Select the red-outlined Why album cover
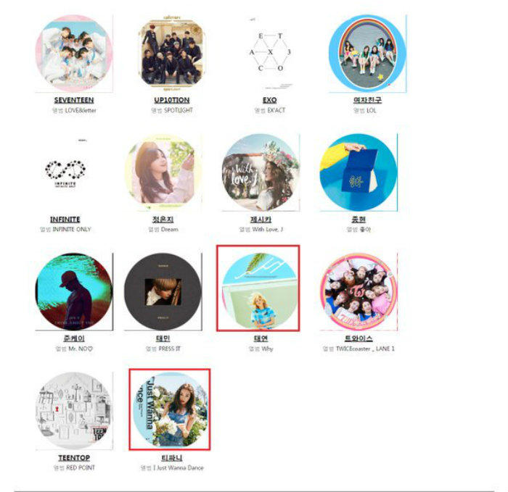This screenshot has width=508, height=492. [258, 288]
